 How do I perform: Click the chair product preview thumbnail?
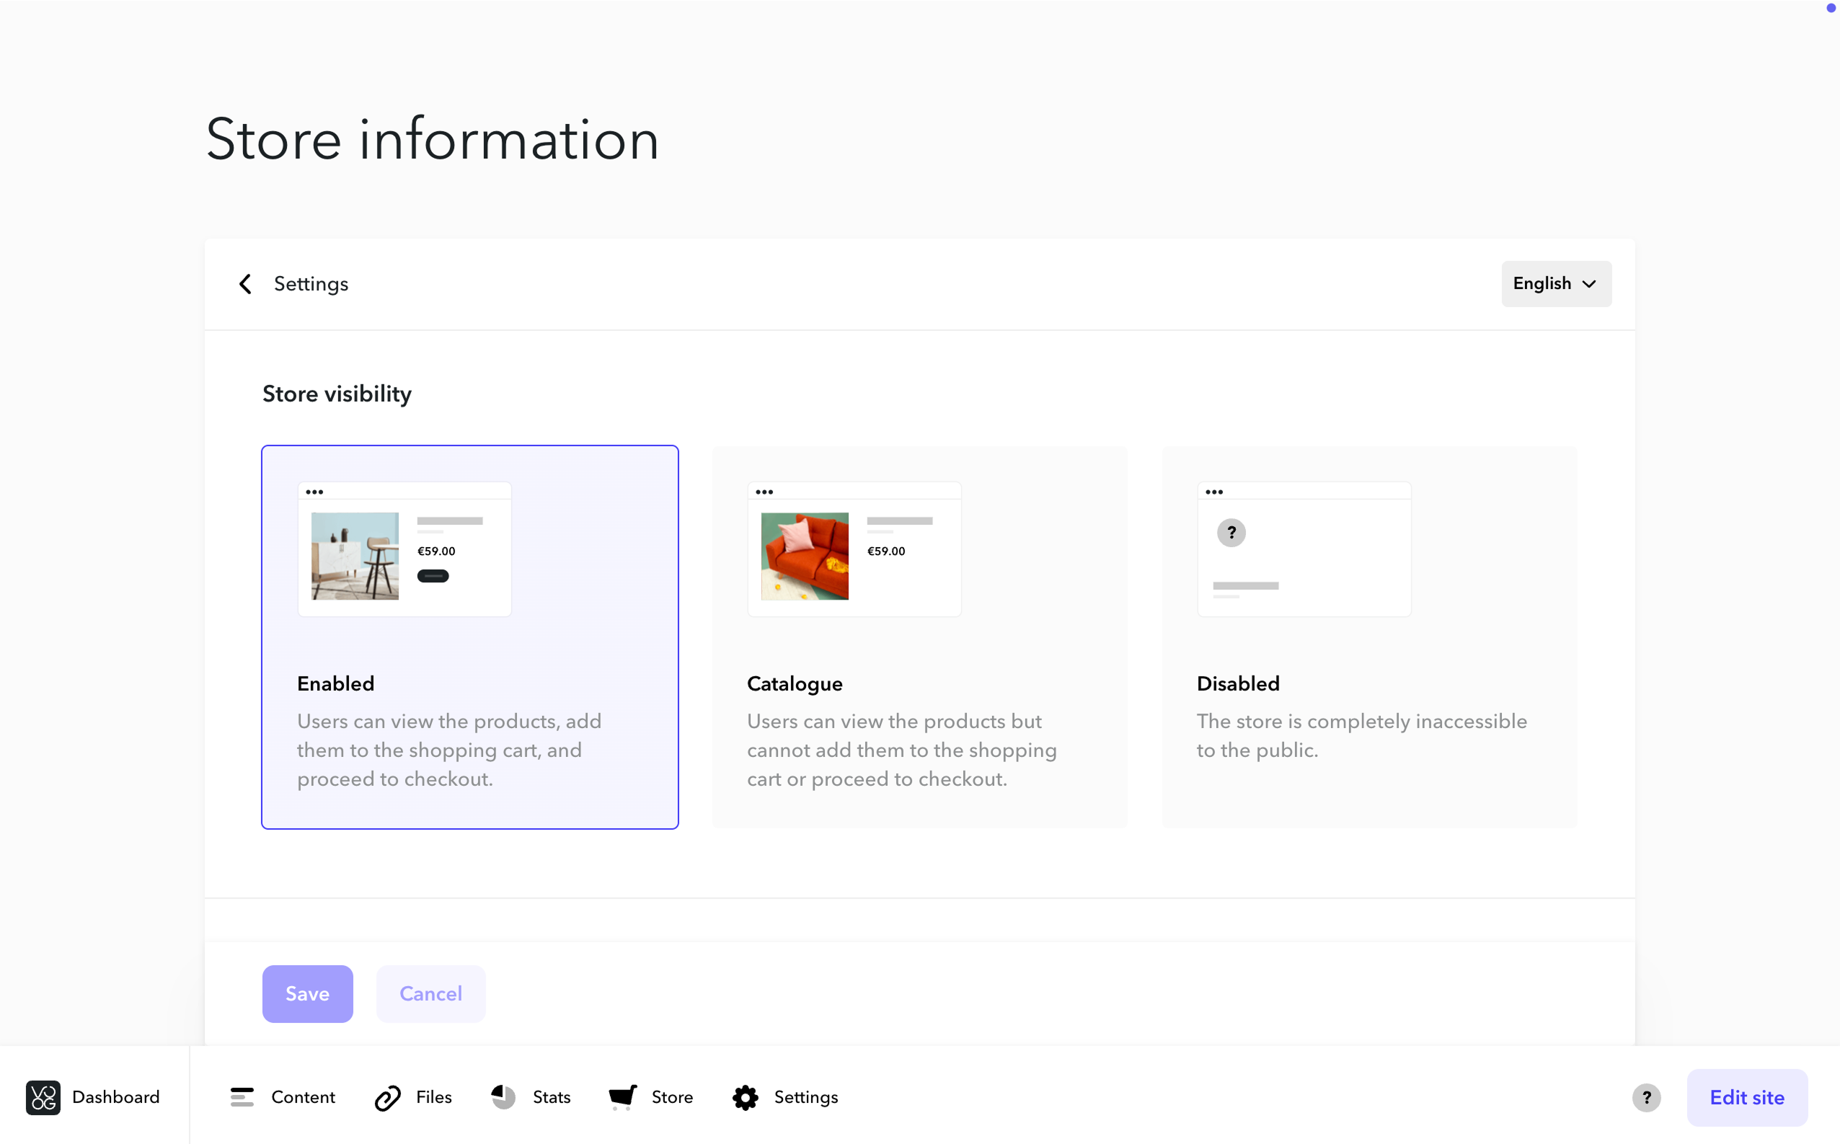355,556
